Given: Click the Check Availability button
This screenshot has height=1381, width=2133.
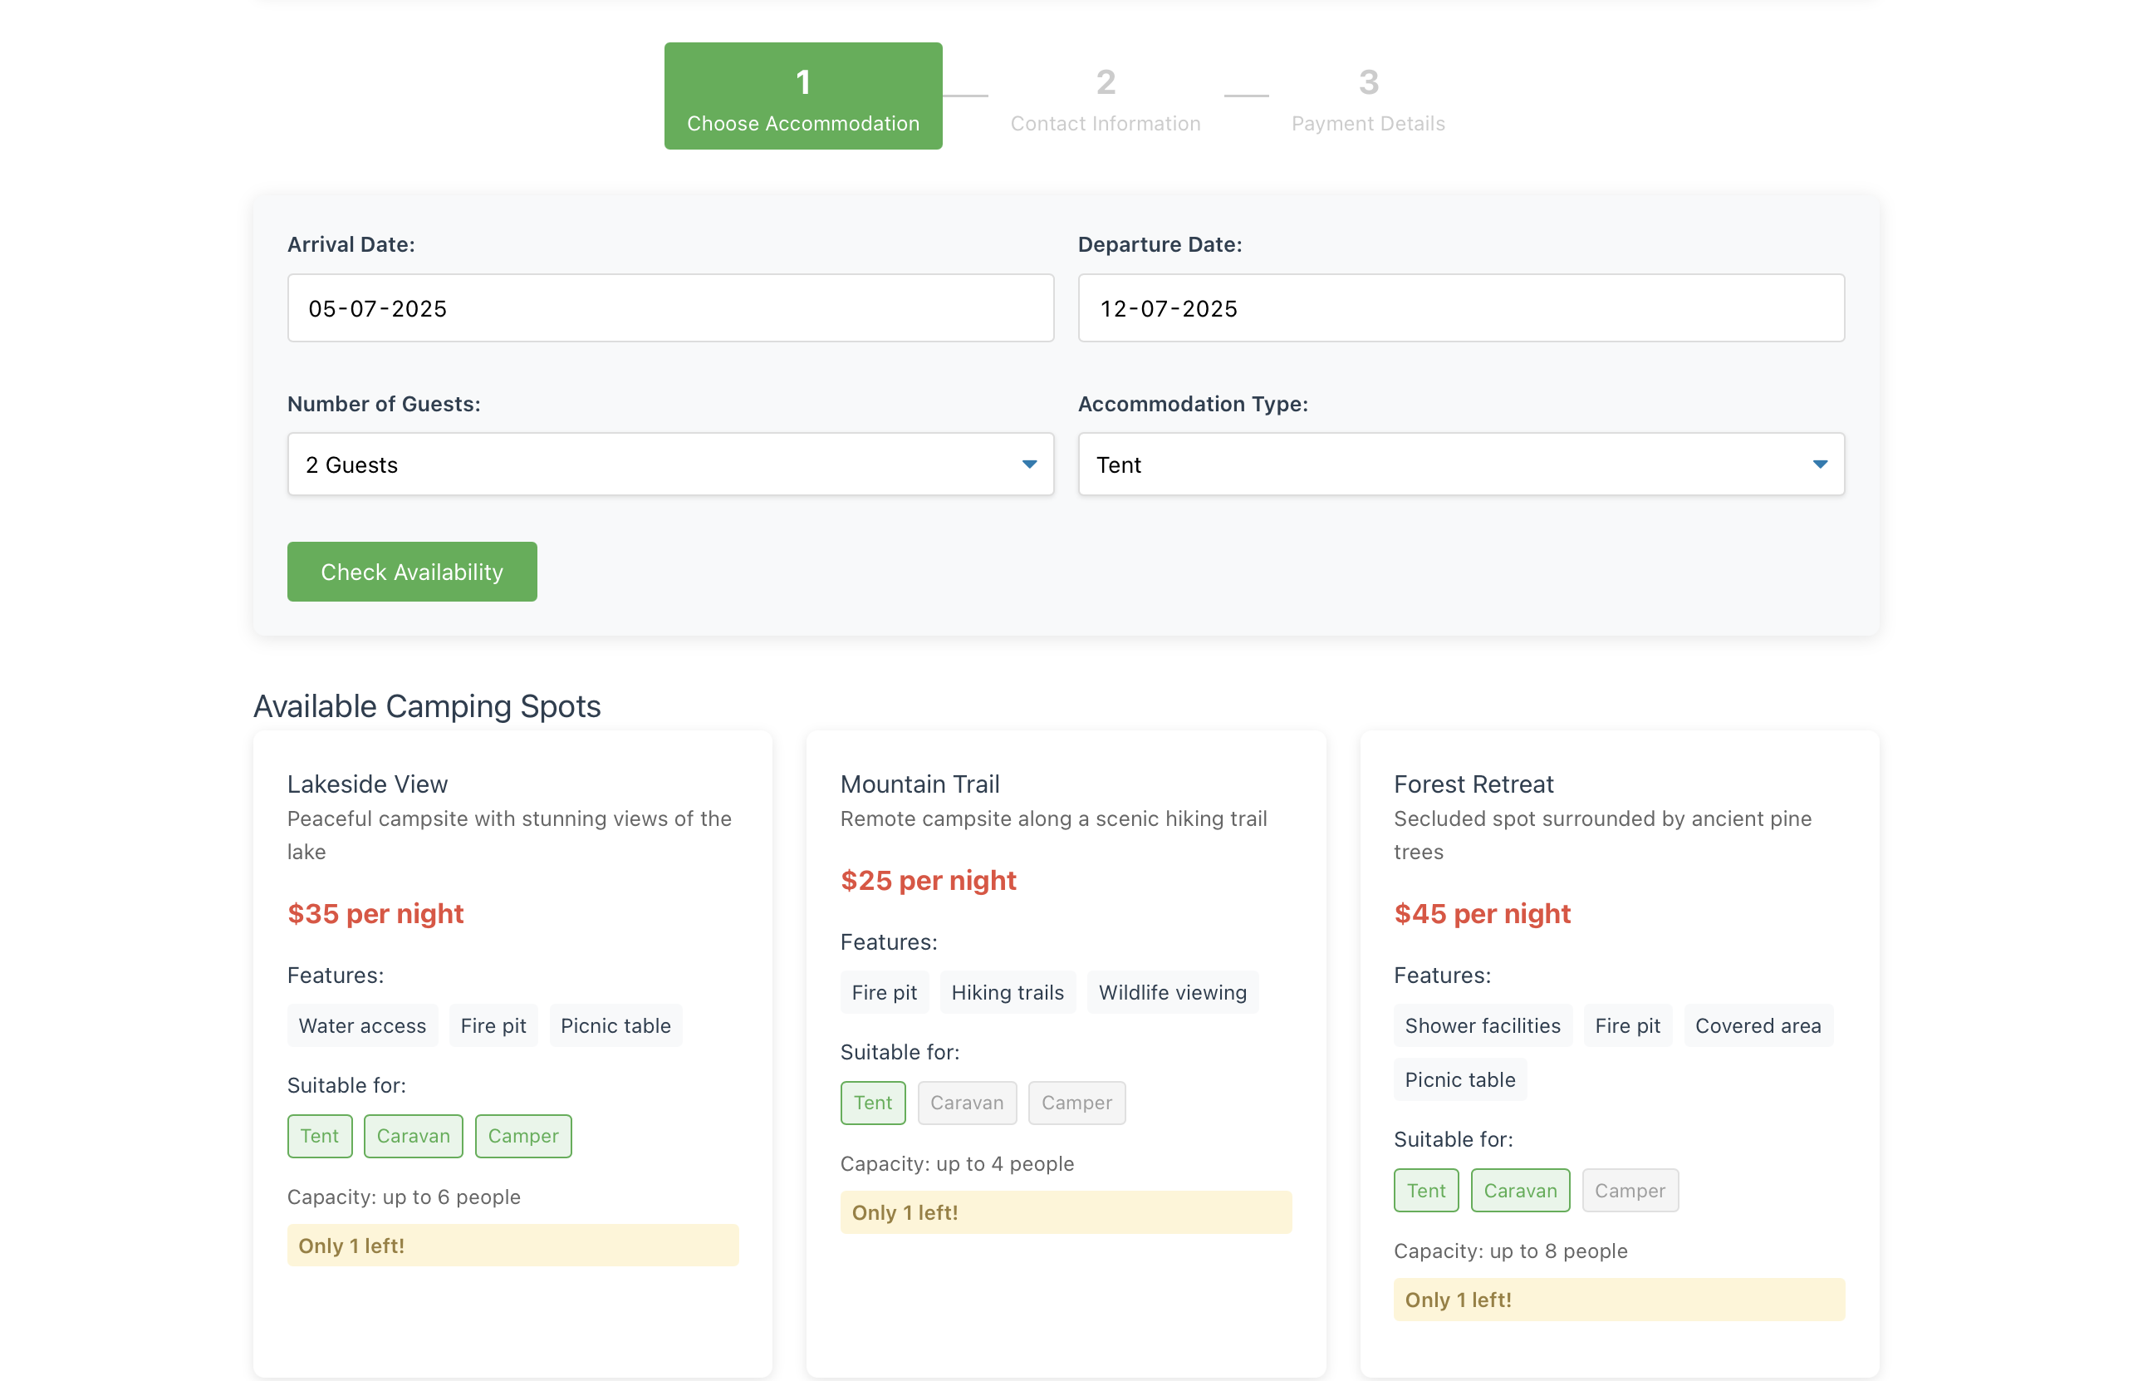Looking at the screenshot, I should (x=412, y=573).
